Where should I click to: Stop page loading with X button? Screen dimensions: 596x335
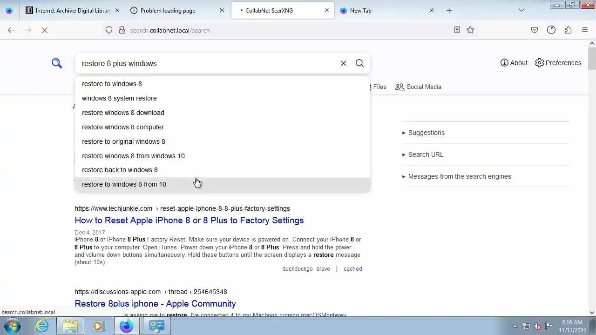pos(44,30)
